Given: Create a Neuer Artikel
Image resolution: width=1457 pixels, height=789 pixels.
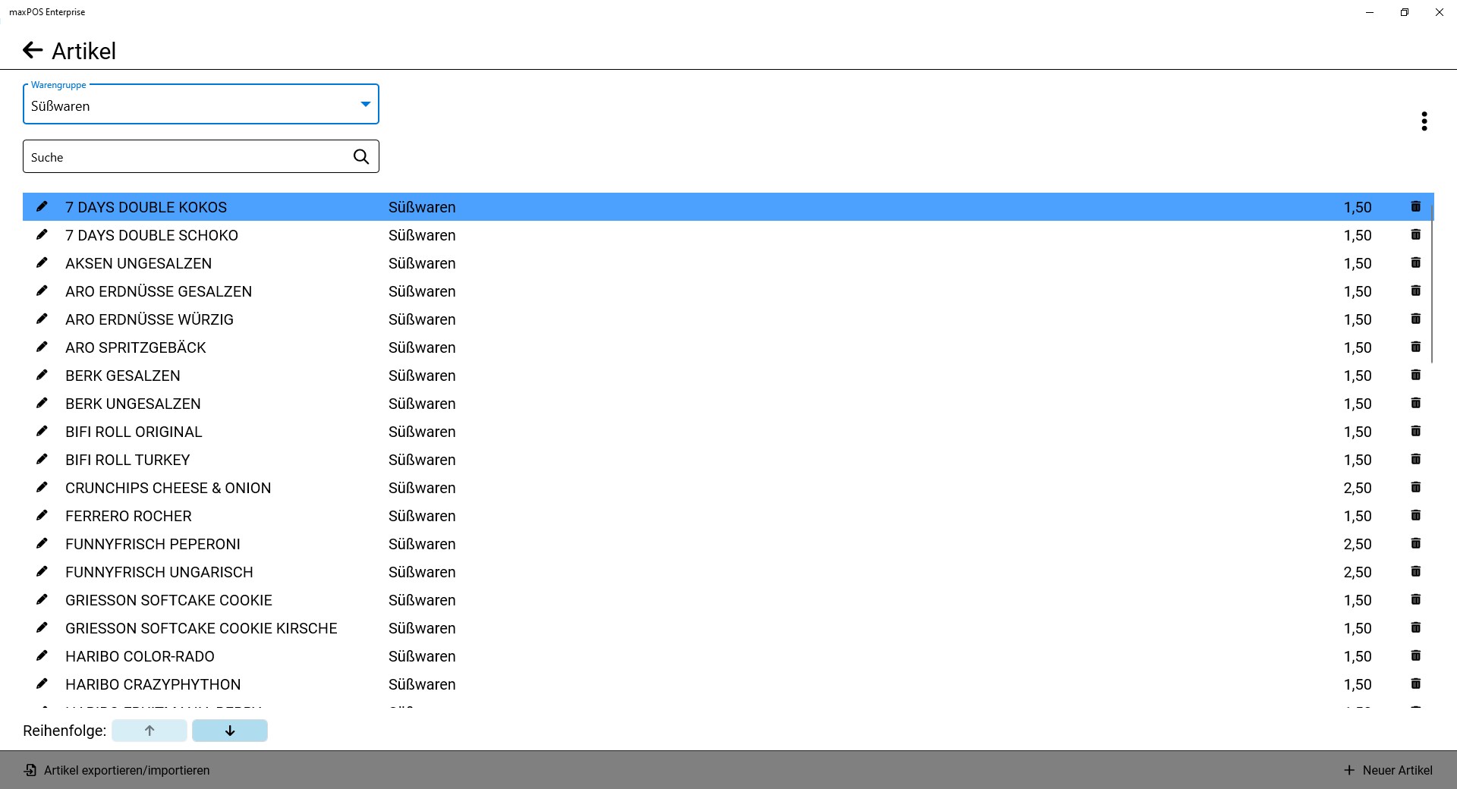Looking at the screenshot, I should (x=1388, y=770).
